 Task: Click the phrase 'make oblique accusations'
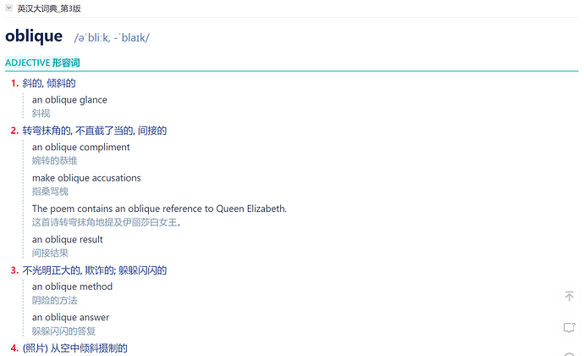(86, 178)
